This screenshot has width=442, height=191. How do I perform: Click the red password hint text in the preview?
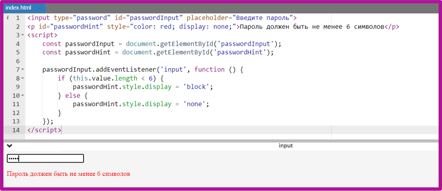click(68, 174)
